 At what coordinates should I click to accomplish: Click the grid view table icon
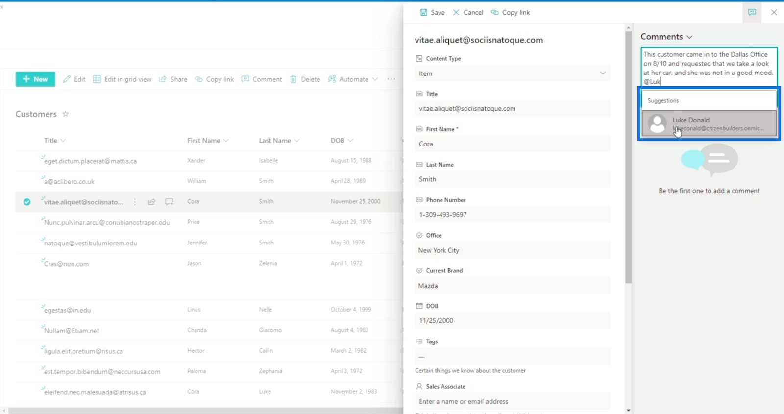97,79
